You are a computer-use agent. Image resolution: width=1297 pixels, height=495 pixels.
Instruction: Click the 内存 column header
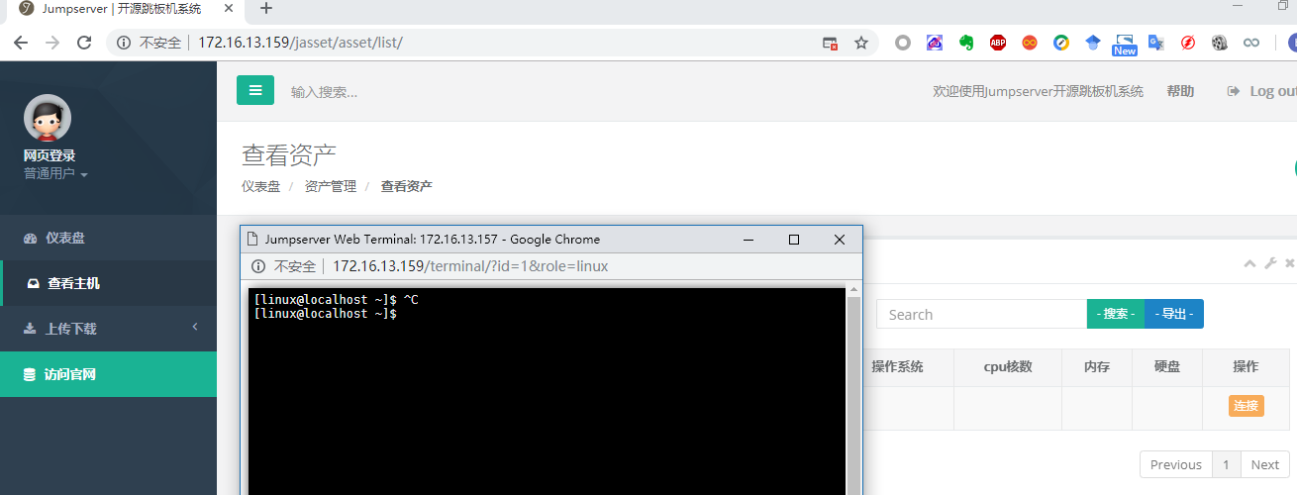click(1096, 366)
